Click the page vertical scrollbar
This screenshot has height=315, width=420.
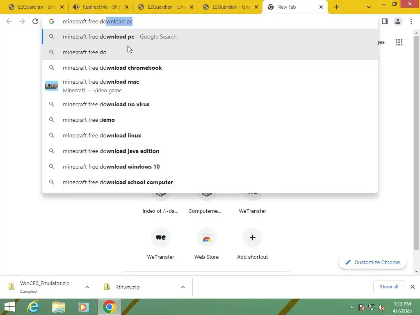pyautogui.click(x=416, y=143)
